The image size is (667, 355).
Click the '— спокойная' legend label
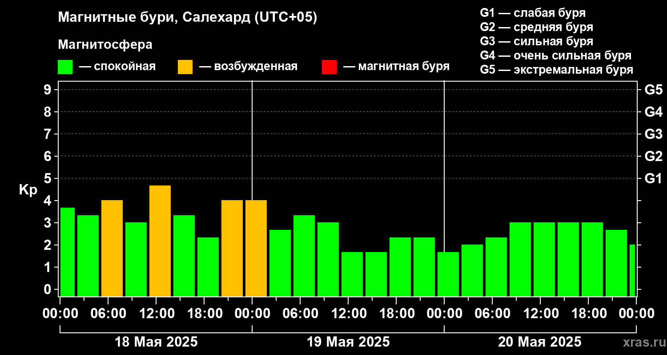click(117, 67)
